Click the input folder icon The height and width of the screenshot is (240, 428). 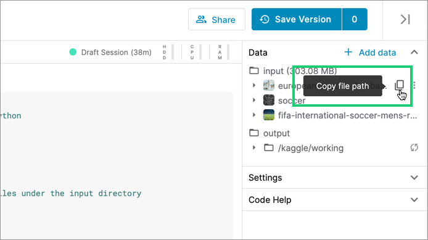click(254, 71)
